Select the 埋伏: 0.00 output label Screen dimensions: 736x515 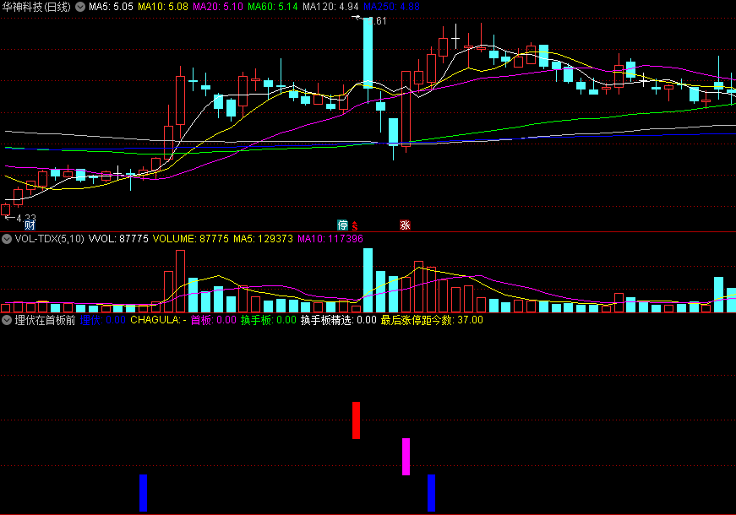tap(103, 320)
